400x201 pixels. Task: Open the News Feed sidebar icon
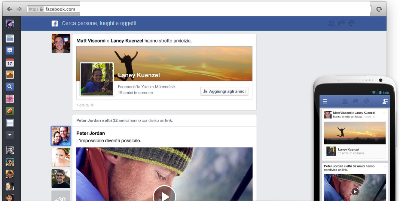(x=10, y=39)
